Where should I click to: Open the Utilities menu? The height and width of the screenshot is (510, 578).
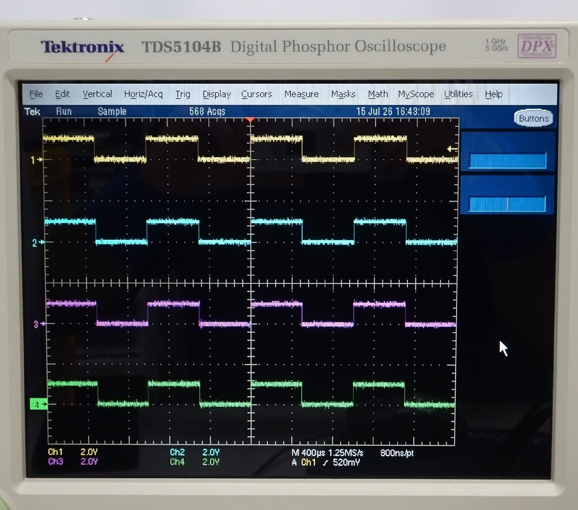pyautogui.click(x=459, y=94)
